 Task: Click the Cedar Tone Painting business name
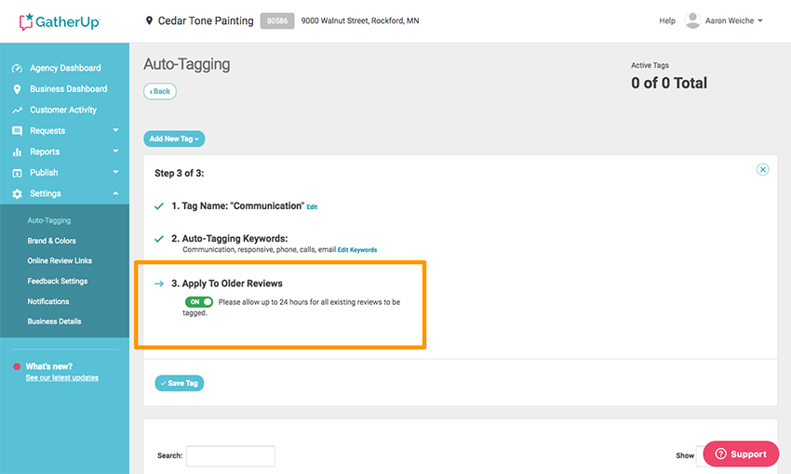click(206, 20)
